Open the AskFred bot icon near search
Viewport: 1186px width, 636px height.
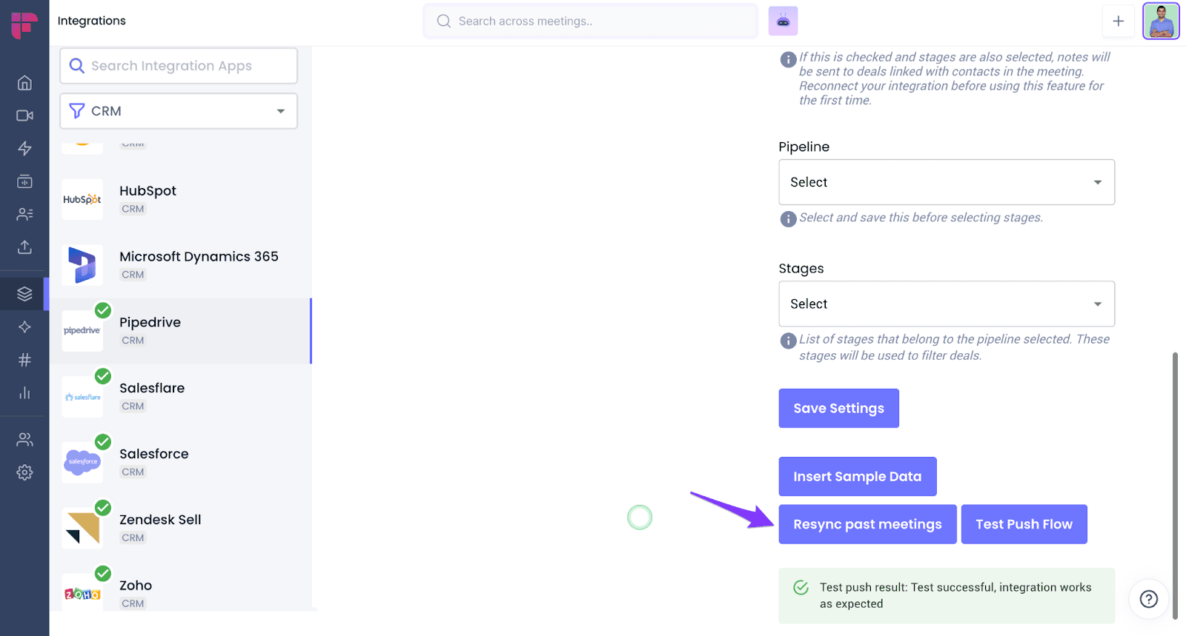783,21
